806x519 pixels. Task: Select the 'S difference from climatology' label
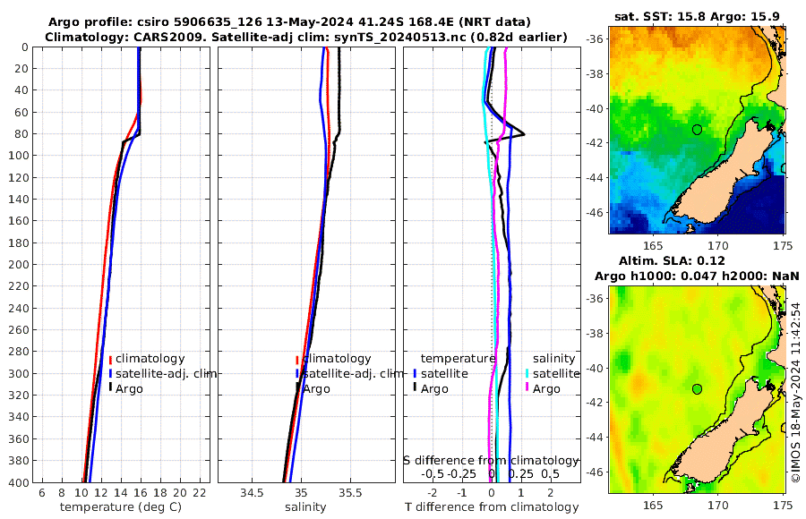click(491, 461)
